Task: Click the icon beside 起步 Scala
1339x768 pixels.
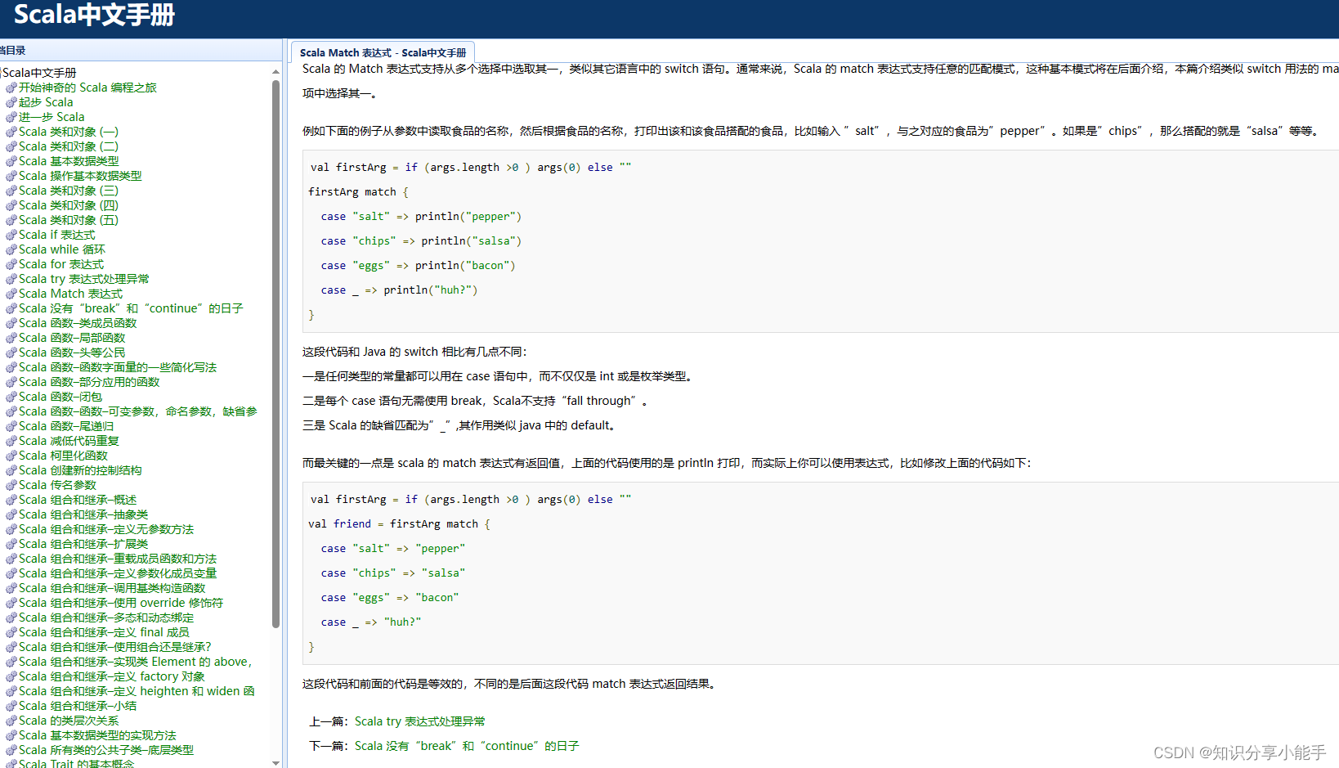Action: (x=11, y=102)
